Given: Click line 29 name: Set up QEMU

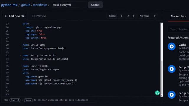Looking at the screenshot, I should click(x=32, y=45).
